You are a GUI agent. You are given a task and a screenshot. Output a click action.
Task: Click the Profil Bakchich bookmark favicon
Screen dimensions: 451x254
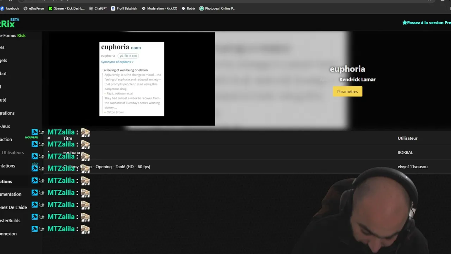click(x=113, y=8)
